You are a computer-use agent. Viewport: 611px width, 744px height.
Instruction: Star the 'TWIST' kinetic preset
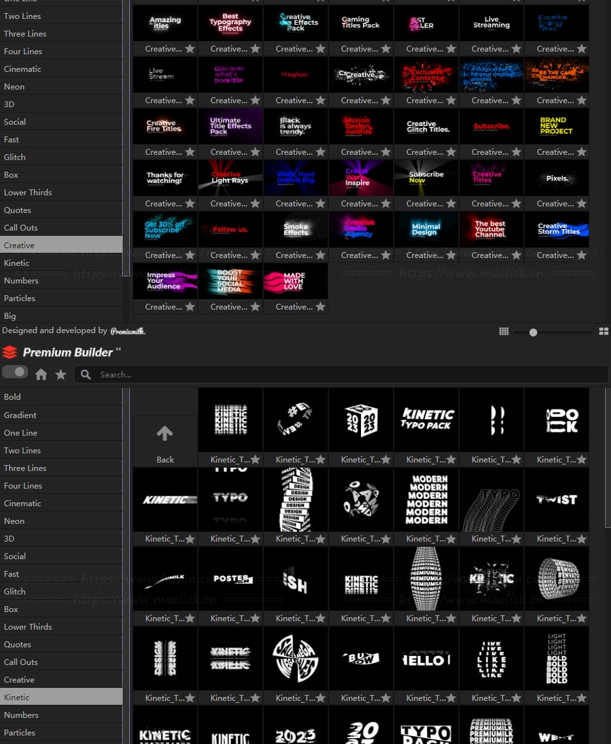pyautogui.click(x=582, y=538)
